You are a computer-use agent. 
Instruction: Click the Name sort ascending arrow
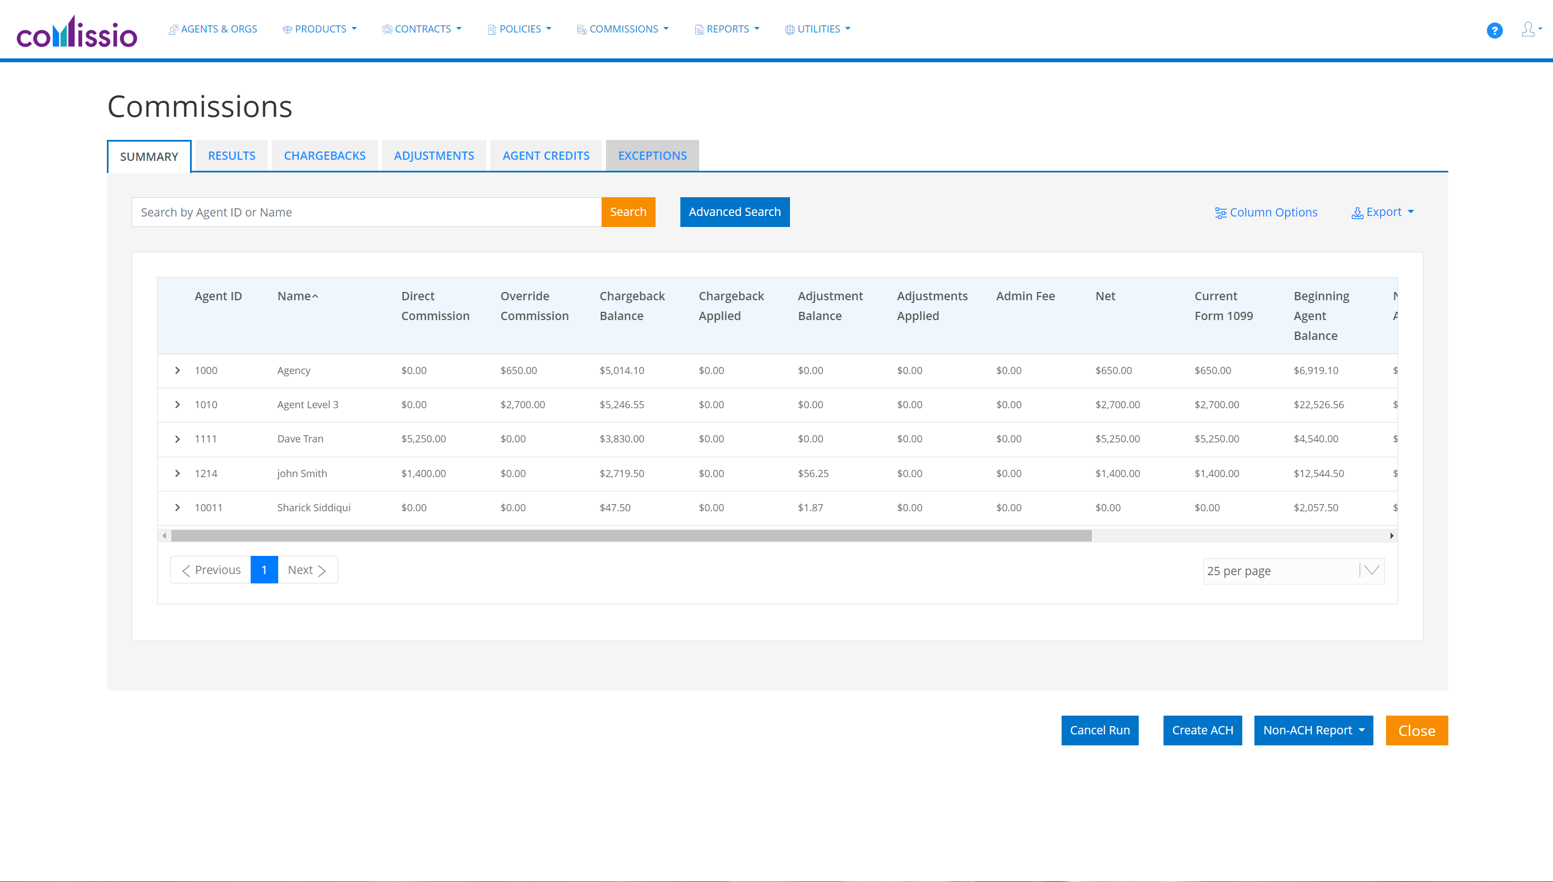[315, 296]
